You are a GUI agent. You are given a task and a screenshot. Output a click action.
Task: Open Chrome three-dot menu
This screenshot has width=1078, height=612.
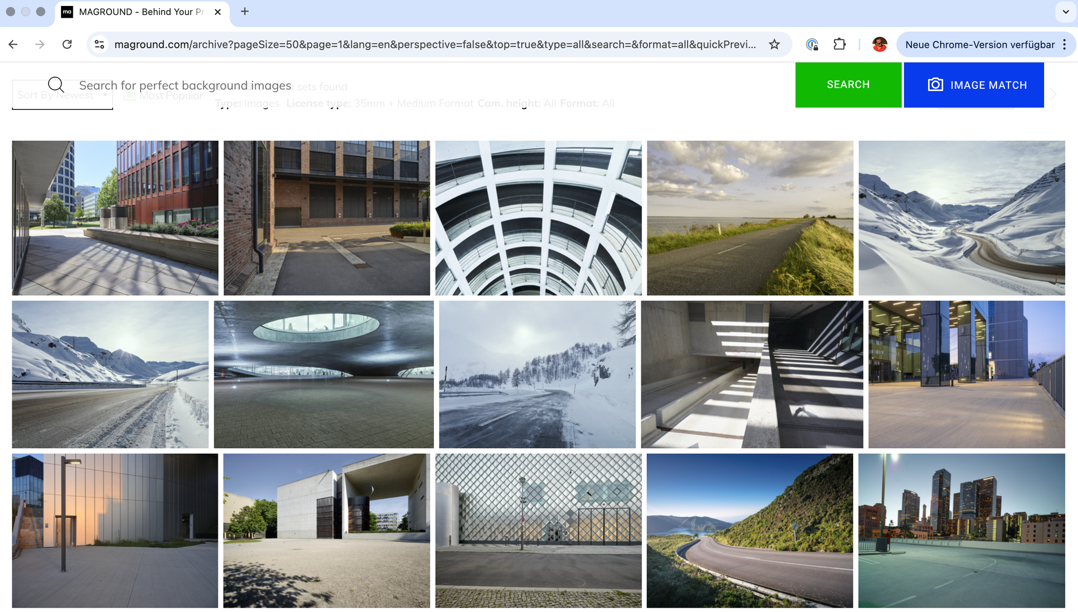(x=1065, y=44)
